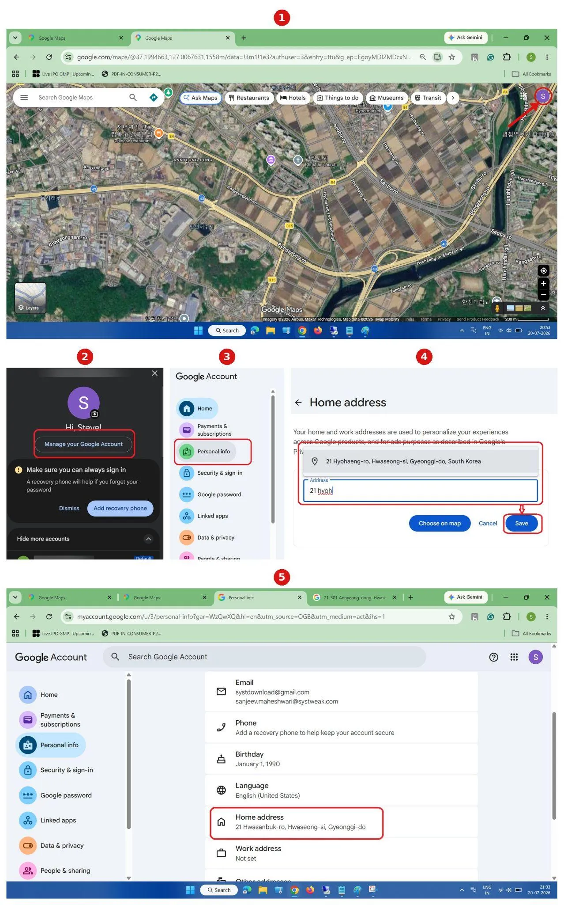Open a new tab in top Chrome window
The image size is (564, 905).
pyautogui.click(x=244, y=38)
